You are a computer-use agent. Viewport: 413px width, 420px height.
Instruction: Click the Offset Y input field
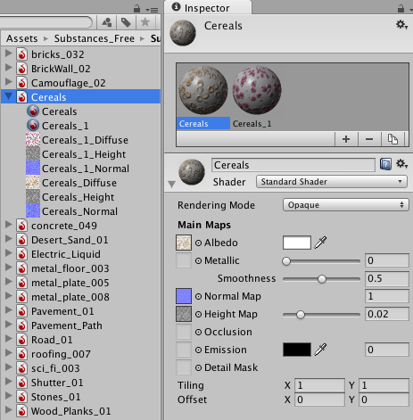click(x=384, y=399)
